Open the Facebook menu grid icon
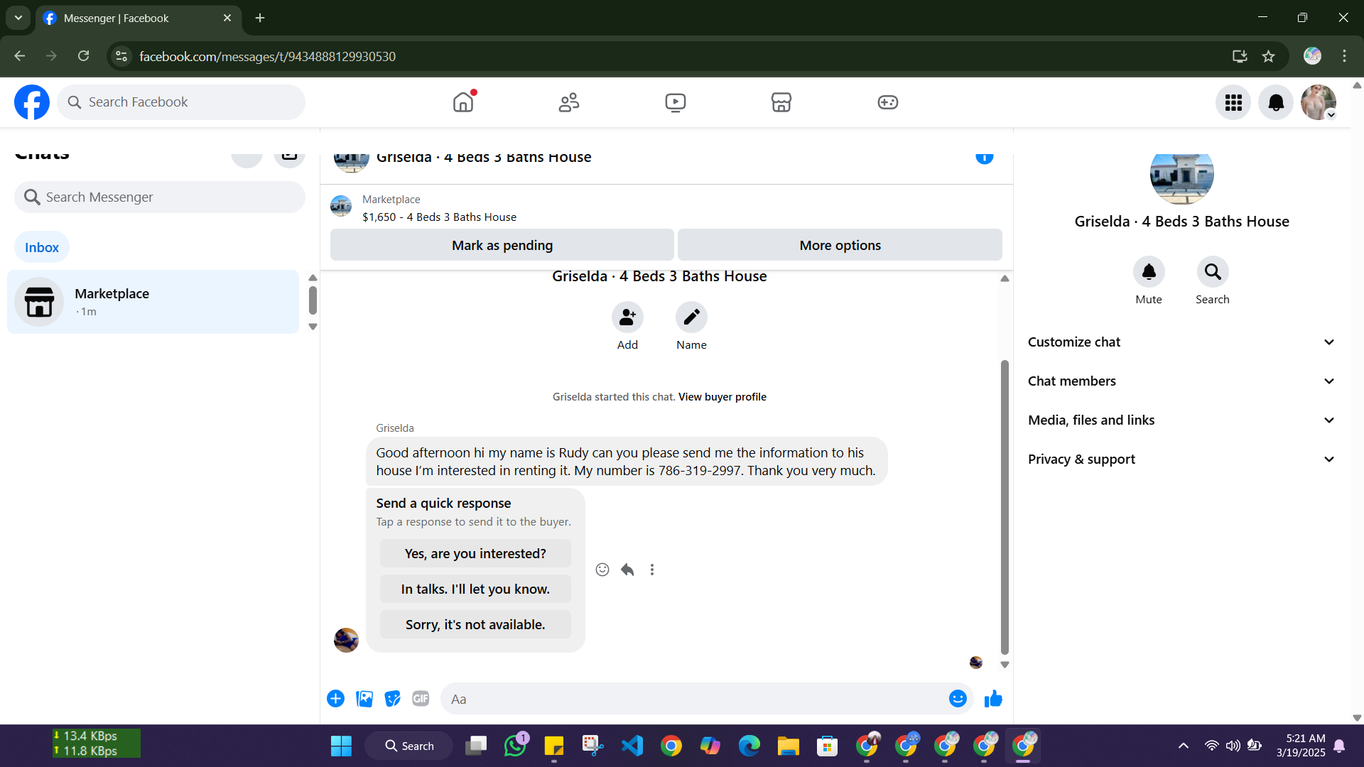The height and width of the screenshot is (767, 1364). click(x=1233, y=103)
